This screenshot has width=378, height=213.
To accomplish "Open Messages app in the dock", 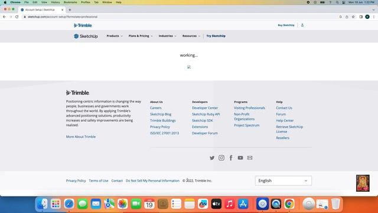I will pos(83,204).
